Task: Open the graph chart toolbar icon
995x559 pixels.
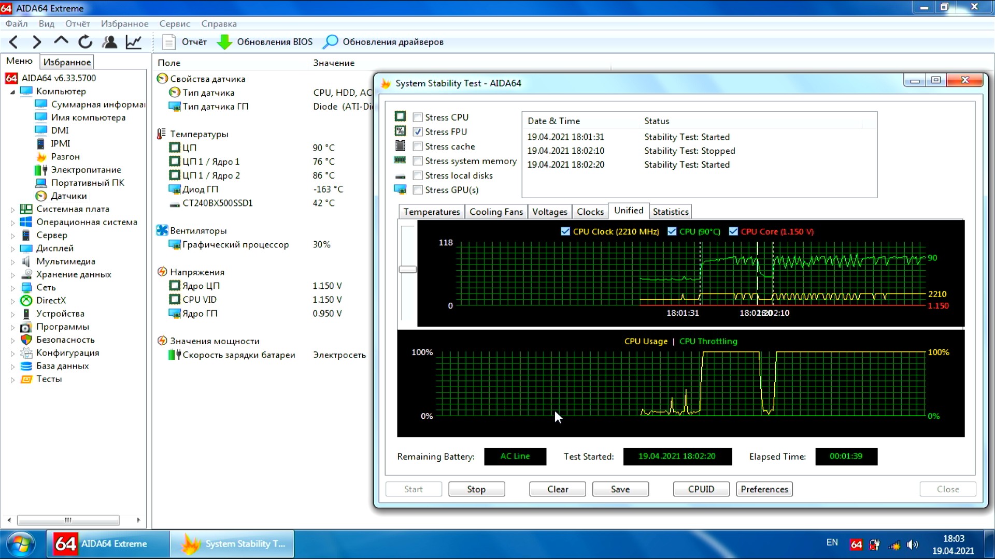Action: coord(134,42)
